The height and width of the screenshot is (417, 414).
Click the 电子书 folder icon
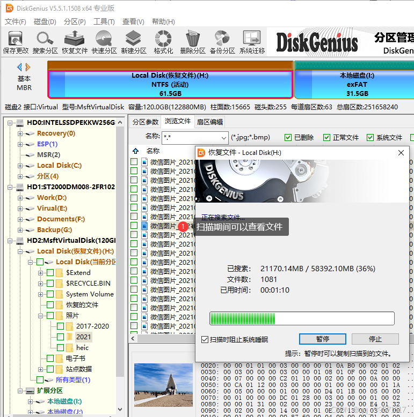[x=60, y=359]
